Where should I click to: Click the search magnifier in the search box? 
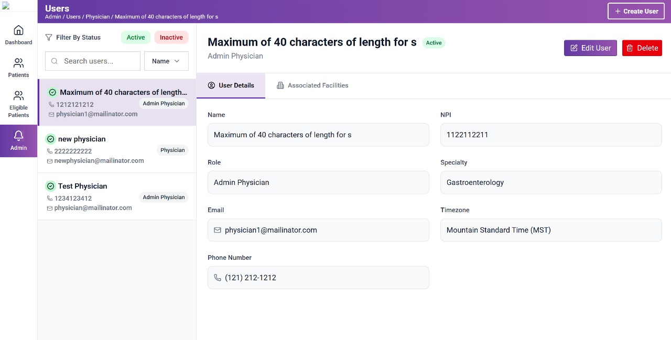coord(55,61)
